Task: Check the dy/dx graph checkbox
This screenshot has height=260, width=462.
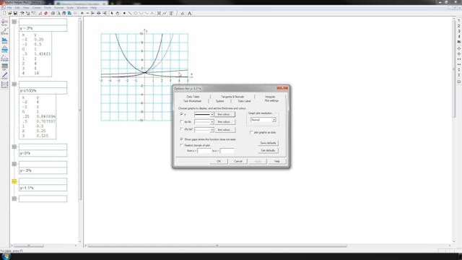Action: (181, 121)
